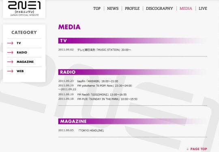Click the arrow icon beside RADIO category
Image resolution: width=219 pixels, height=152 pixels.
pyautogui.click(x=10, y=52)
